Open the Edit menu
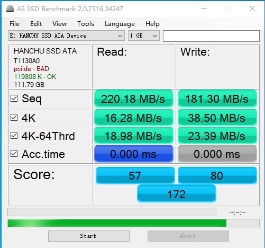265x248 pixels. [x=36, y=24]
